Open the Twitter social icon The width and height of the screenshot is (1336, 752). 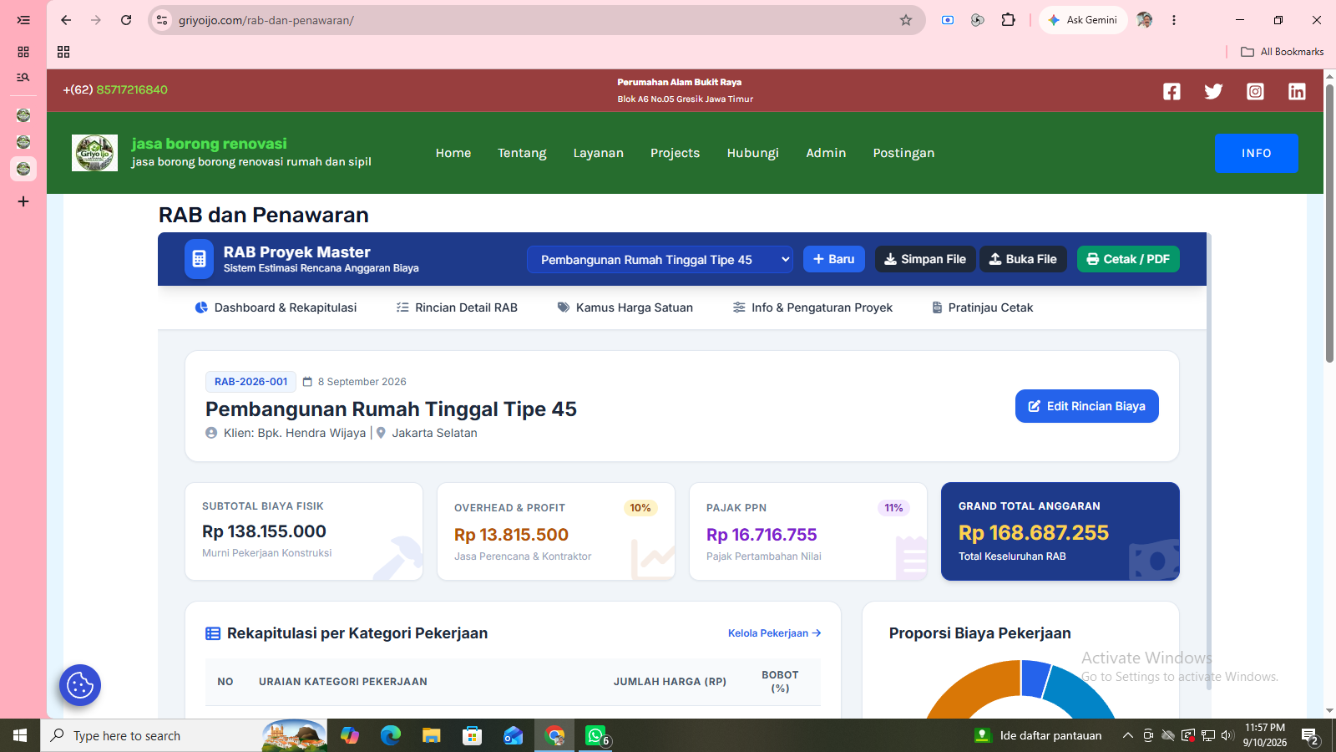[1213, 91]
